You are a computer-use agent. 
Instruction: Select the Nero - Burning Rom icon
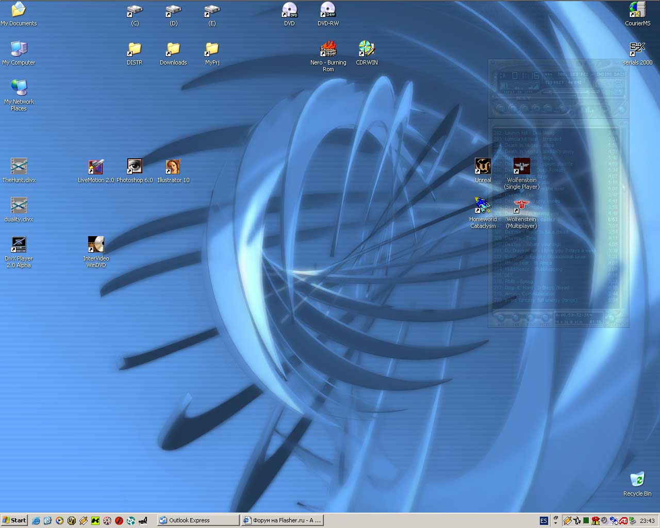pos(328,57)
